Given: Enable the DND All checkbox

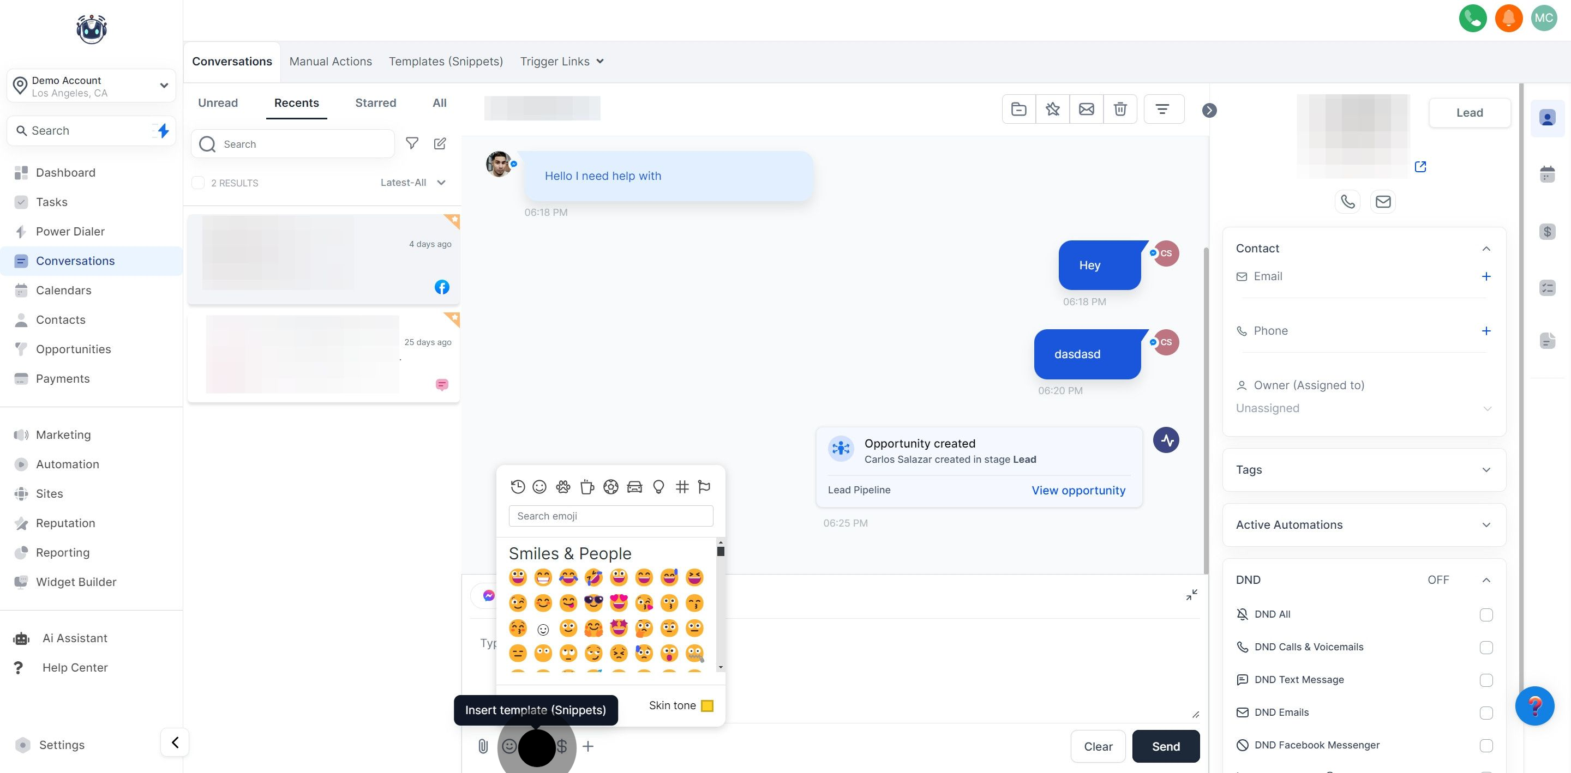Looking at the screenshot, I should click(x=1485, y=614).
